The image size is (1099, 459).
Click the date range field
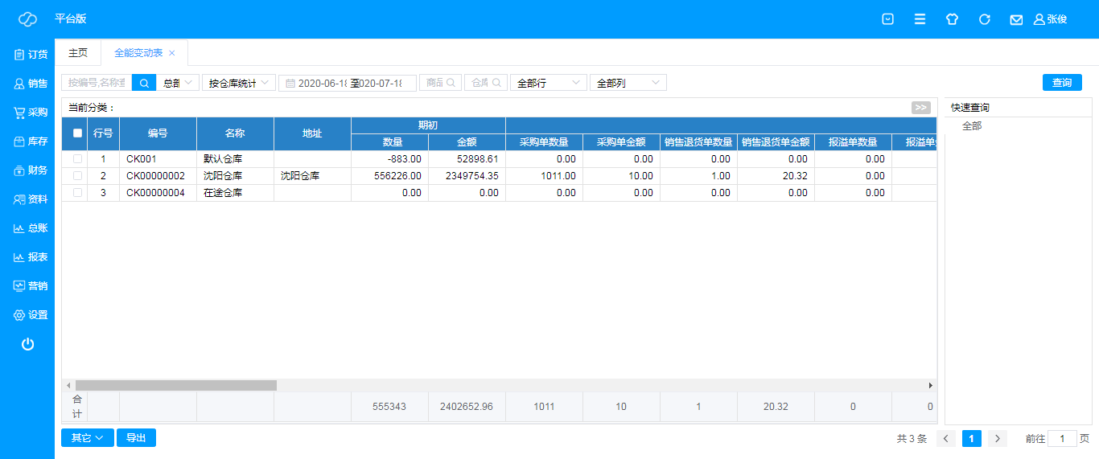348,83
